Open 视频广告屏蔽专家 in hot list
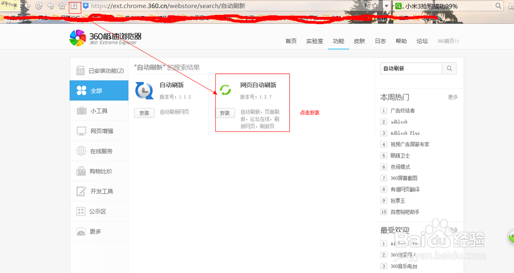This screenshot has width=514, height=273. [x=410, y=144]
